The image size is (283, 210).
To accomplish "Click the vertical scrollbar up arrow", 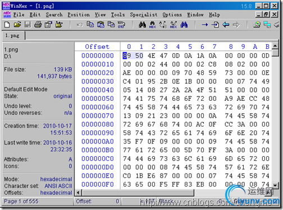I will click(x=275, y=45).
